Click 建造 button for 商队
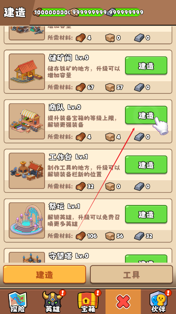Screen dimensions: 176x314 [x=146, y=115]
